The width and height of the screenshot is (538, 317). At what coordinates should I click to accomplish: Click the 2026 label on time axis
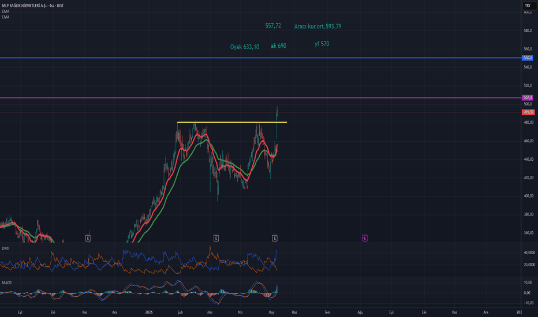coord(148,312)
